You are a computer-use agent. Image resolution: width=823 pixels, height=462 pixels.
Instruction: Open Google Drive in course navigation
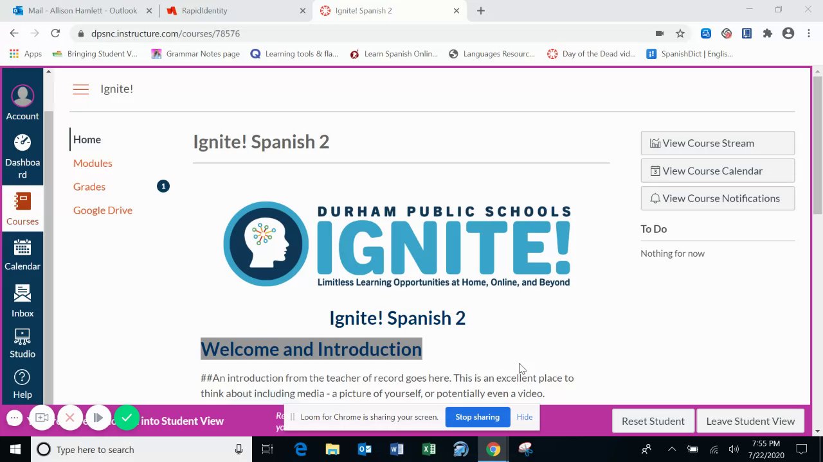coord(103,210)
